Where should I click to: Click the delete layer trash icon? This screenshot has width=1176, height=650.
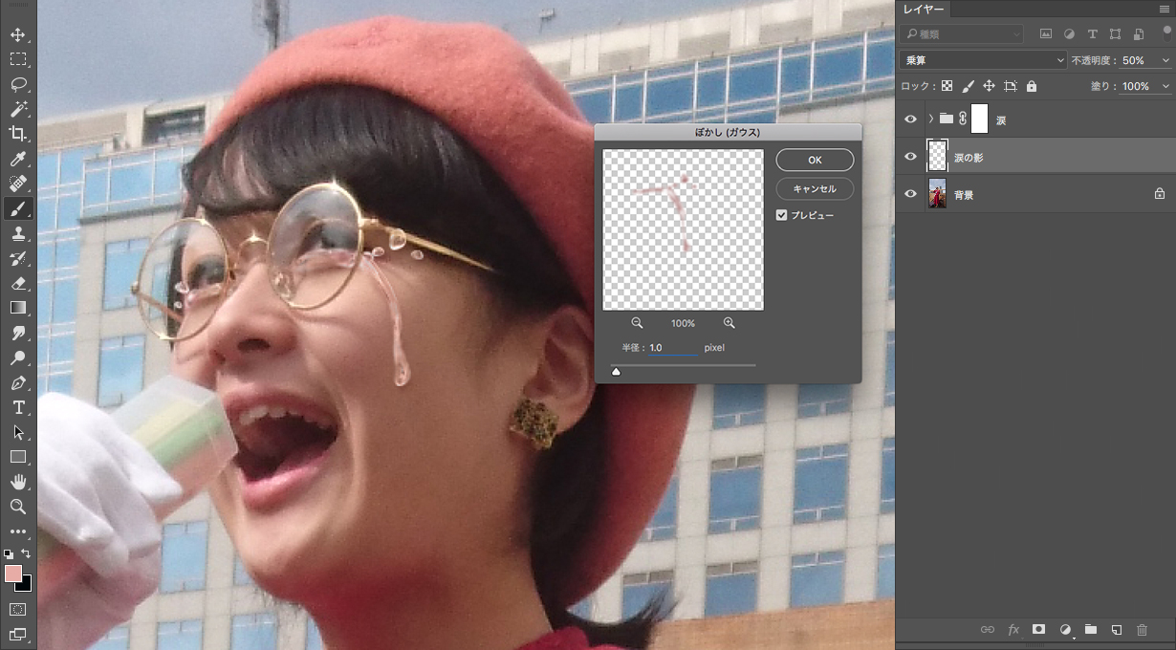coord(1142,630)
